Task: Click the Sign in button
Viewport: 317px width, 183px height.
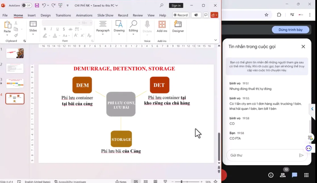Action: coord(176,5)
